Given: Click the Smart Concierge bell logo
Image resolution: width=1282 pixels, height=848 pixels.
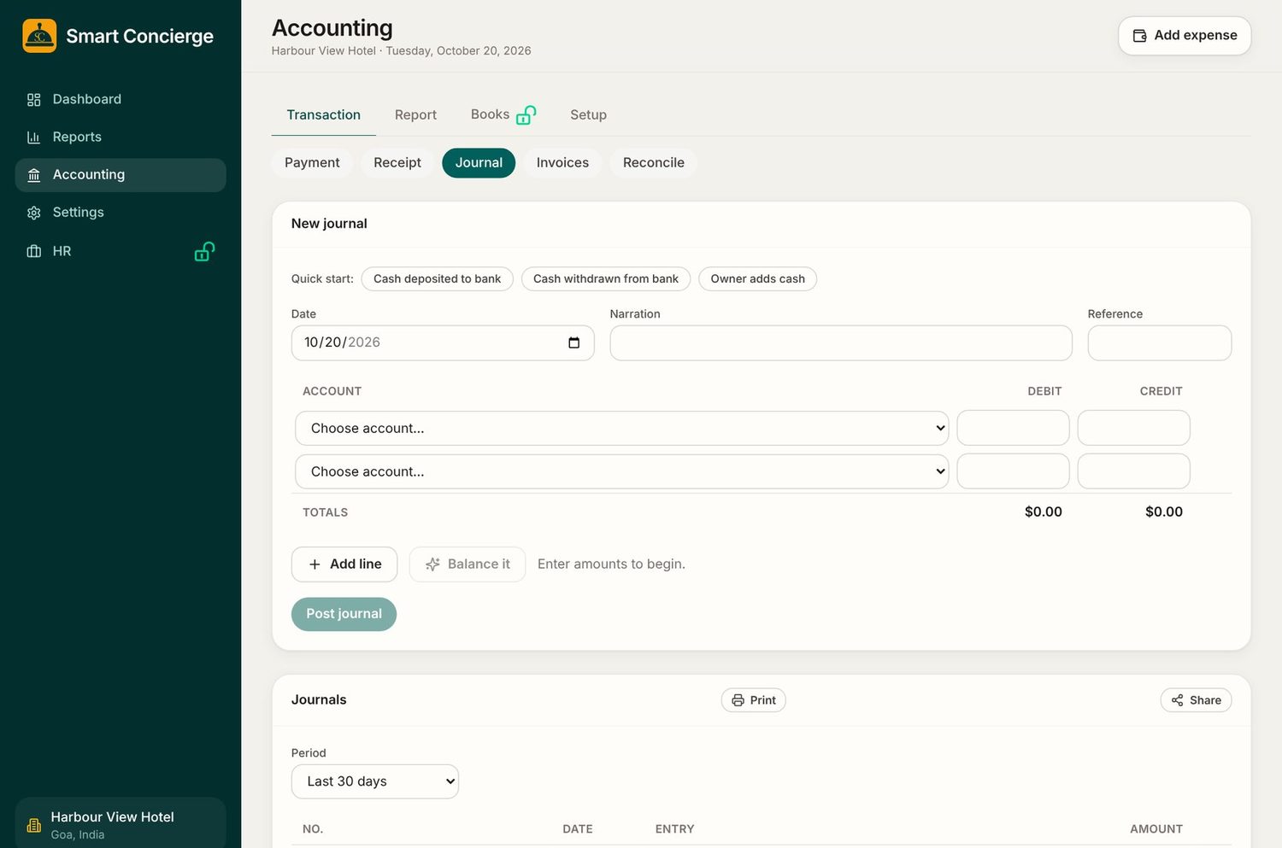Looking at the screenshot, I should (x=39, y=36).
